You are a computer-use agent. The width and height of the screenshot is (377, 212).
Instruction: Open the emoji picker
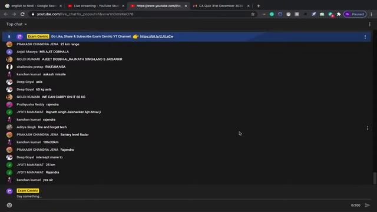click(9, 205)
